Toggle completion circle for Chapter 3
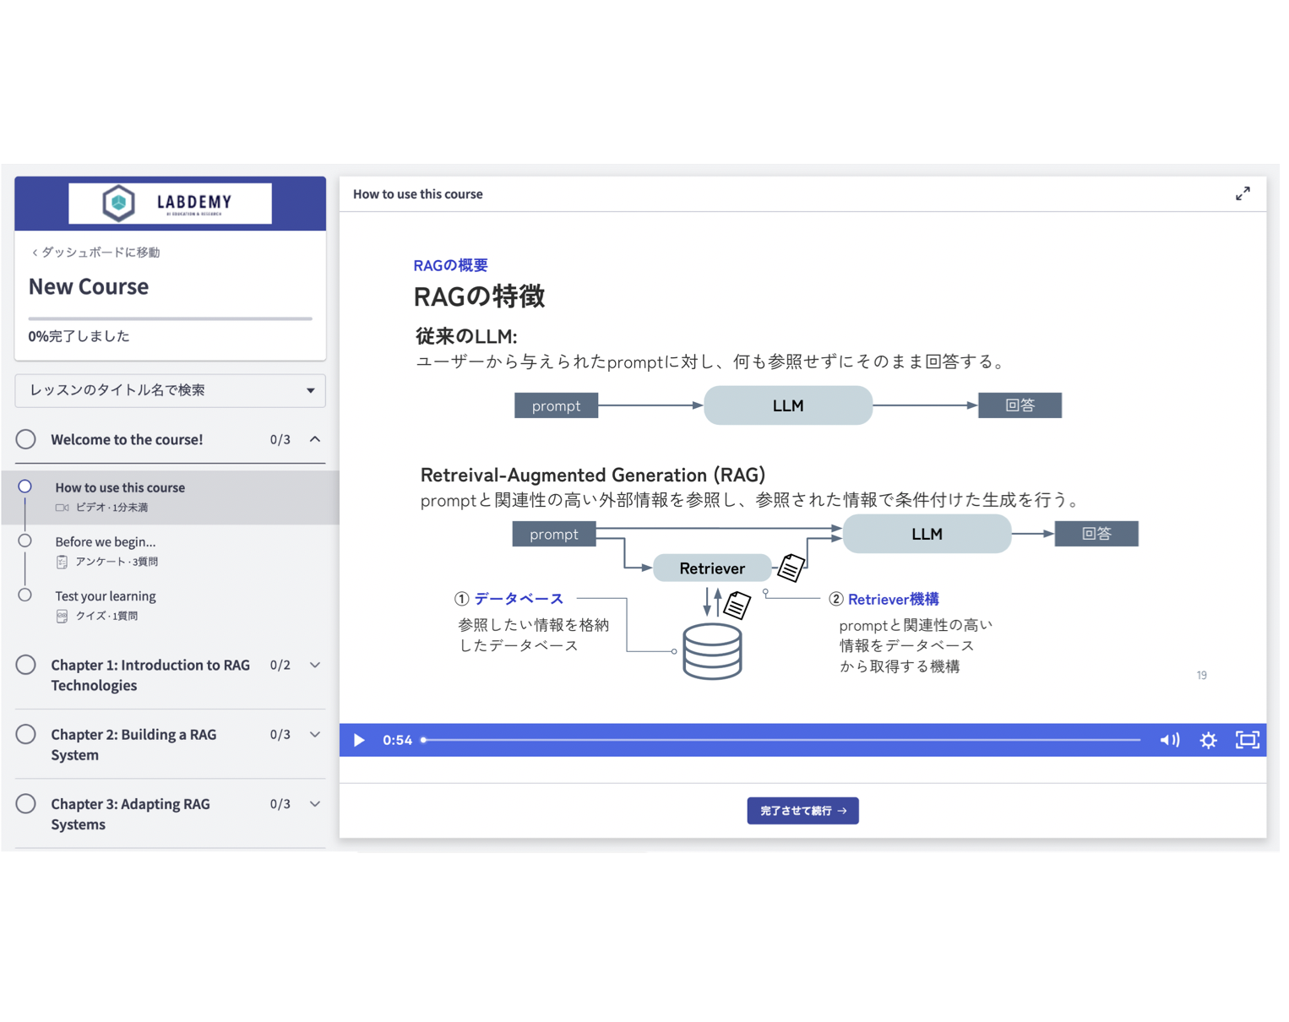Image resolution: width=1289 pixels, height=1022 pixels. (26, 803)
